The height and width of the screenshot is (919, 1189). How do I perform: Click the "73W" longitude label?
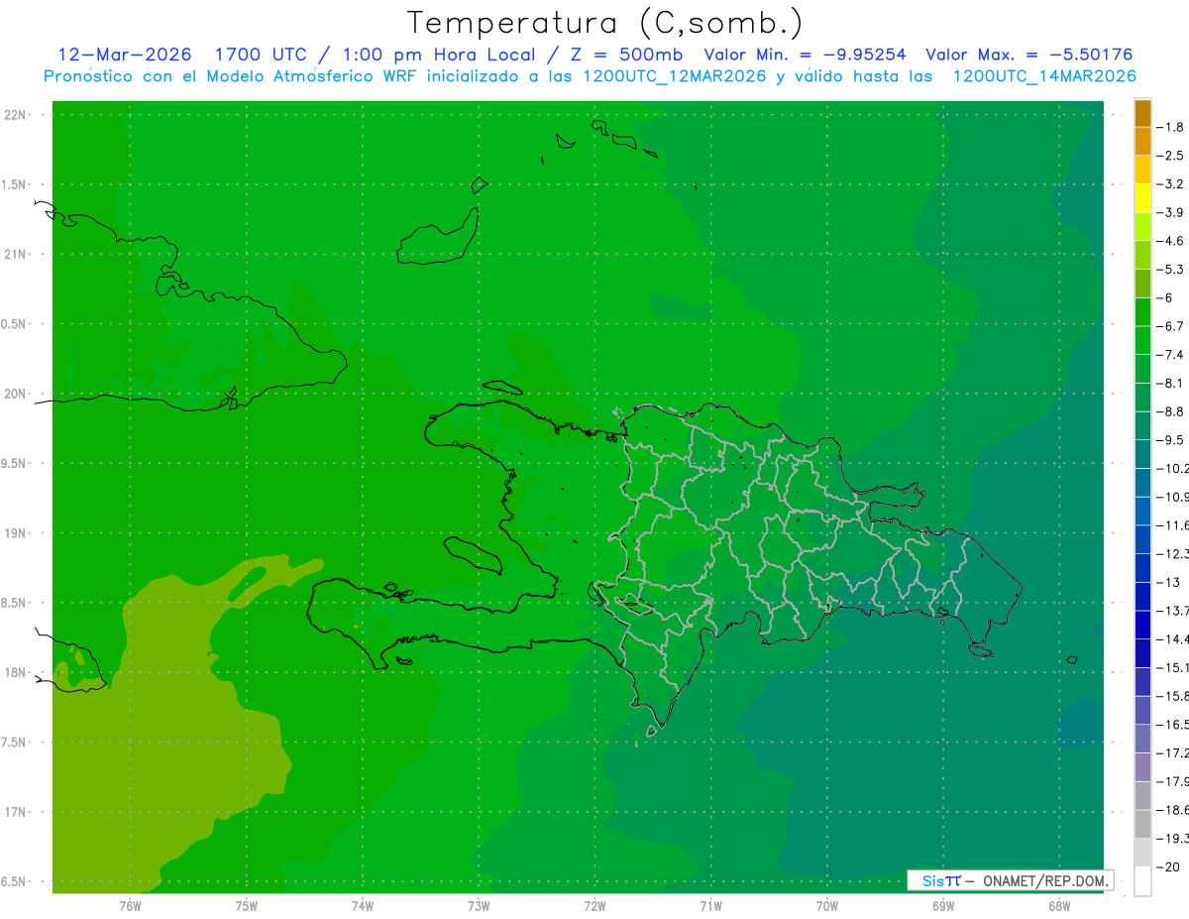pos(479,905)
